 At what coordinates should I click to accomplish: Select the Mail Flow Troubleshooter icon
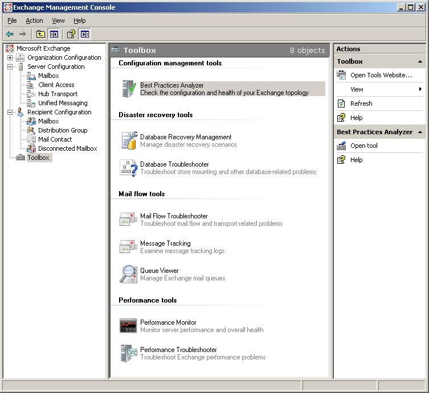point(128,220)
